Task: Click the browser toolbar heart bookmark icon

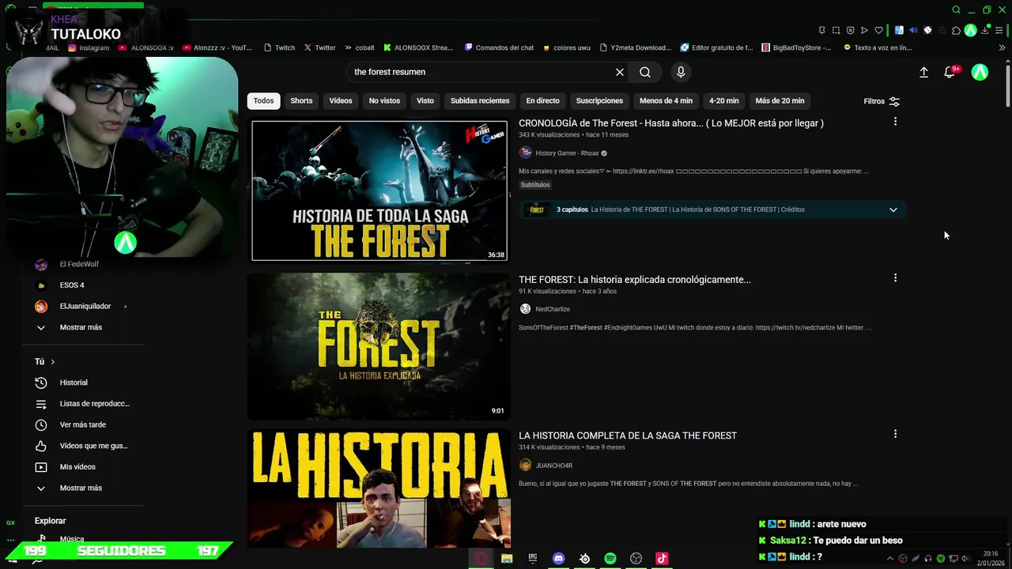Action: pos(878,31)
